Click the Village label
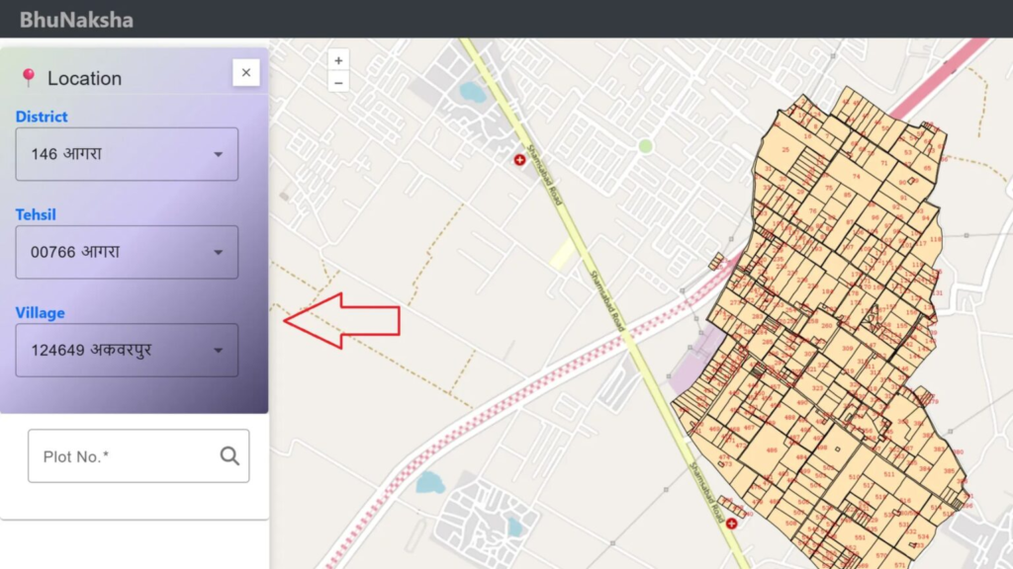Viewport: 1013px width, 569px height. (x=40, y=313)
